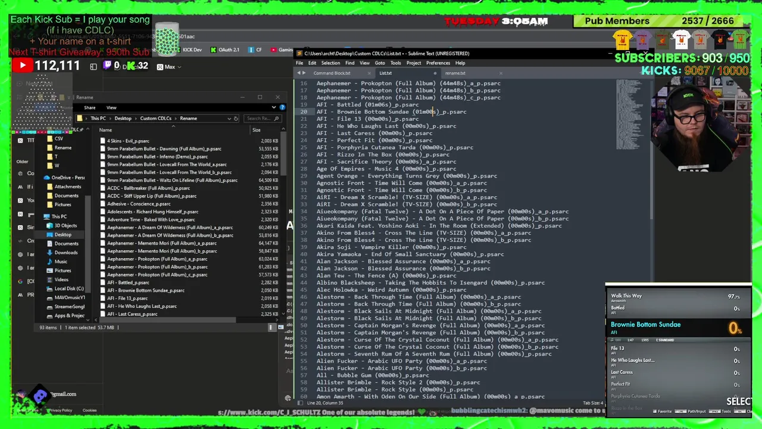
Task: Open the KICK Dev bookmark
Action: 192,50
